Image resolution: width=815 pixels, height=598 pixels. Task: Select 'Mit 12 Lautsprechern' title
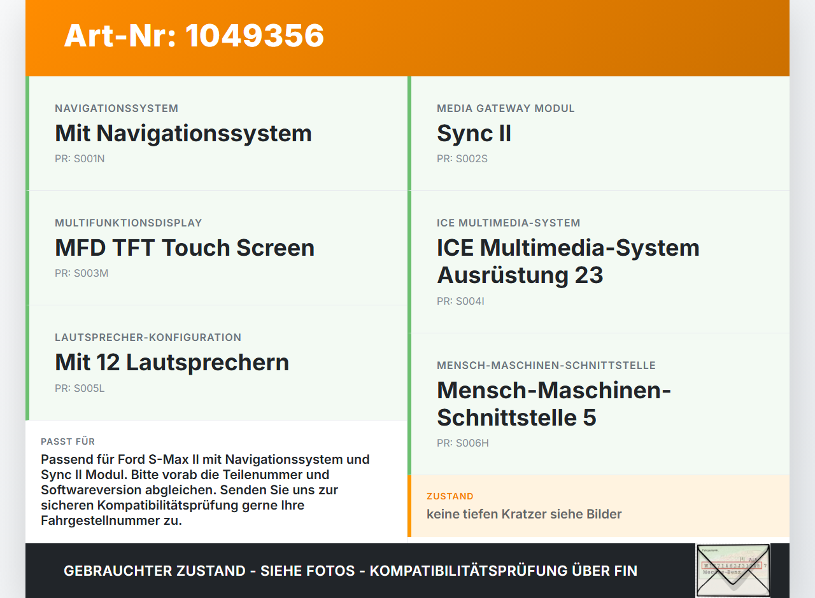172,362
